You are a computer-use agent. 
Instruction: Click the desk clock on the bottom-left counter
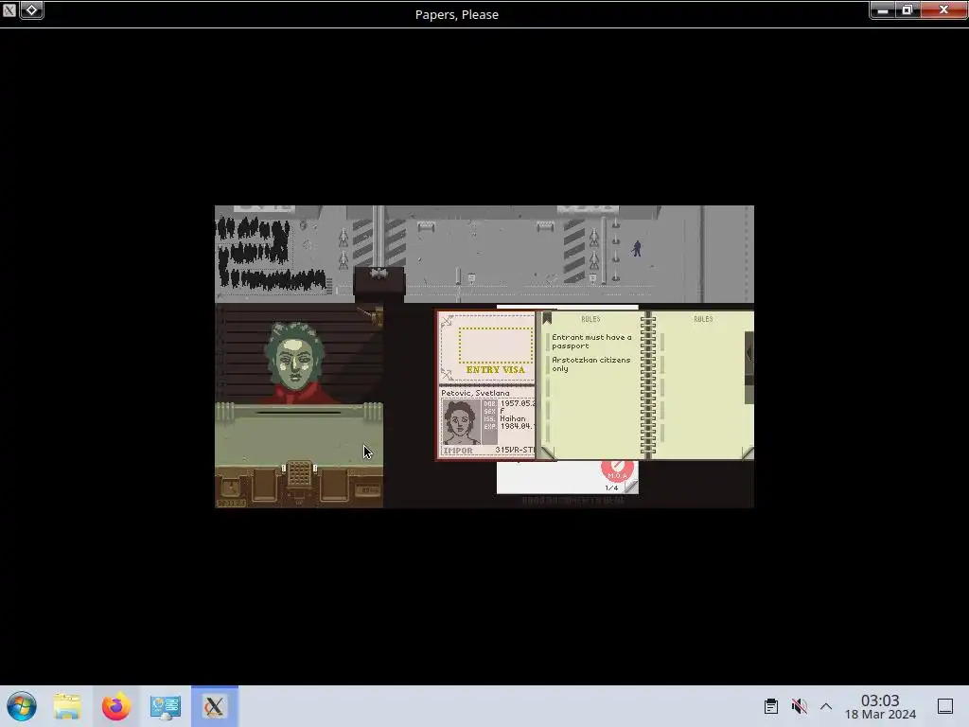(x=231, y=488)
